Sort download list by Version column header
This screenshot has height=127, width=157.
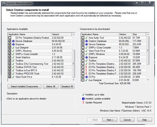(125, 34)
